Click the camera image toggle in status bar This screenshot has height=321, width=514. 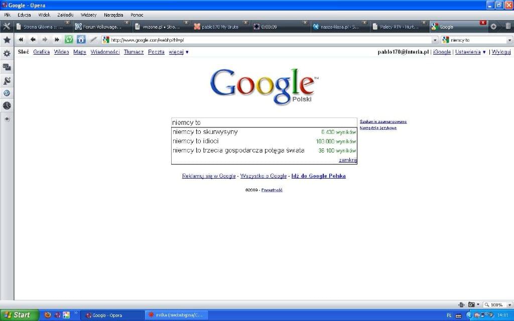471,304
